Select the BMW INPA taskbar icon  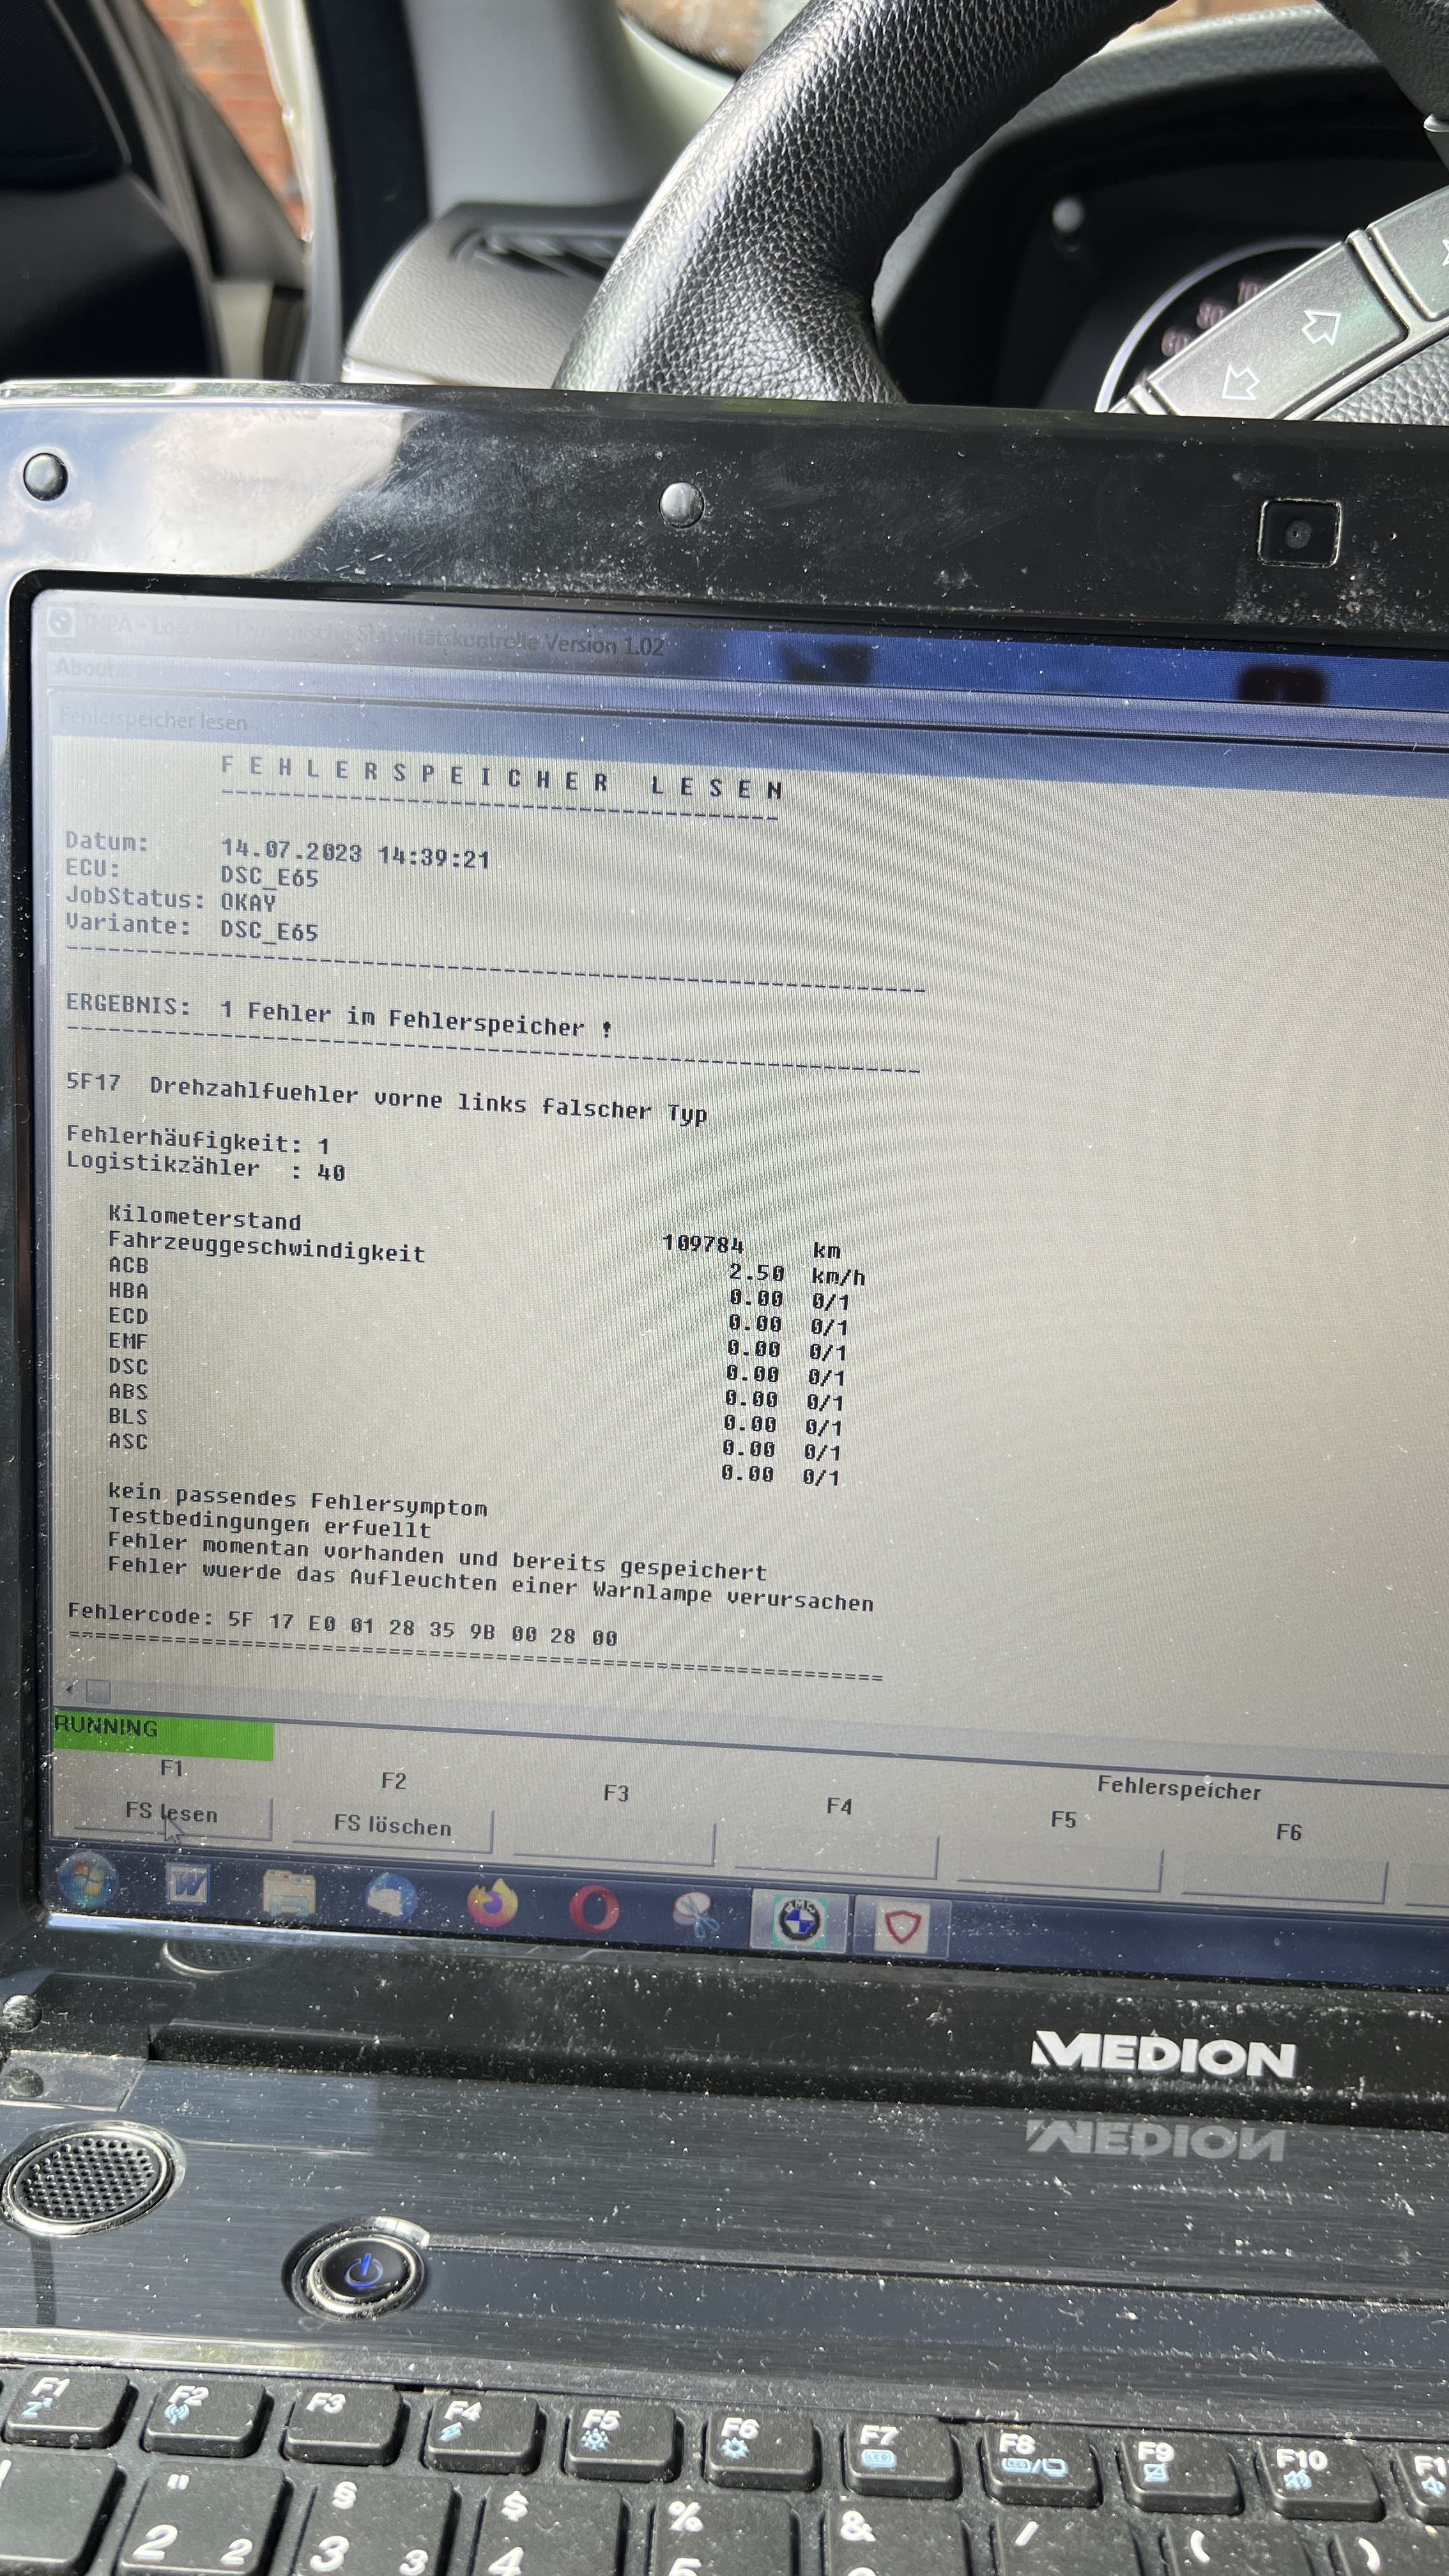pyautogui.click(x=798, y=1920)
